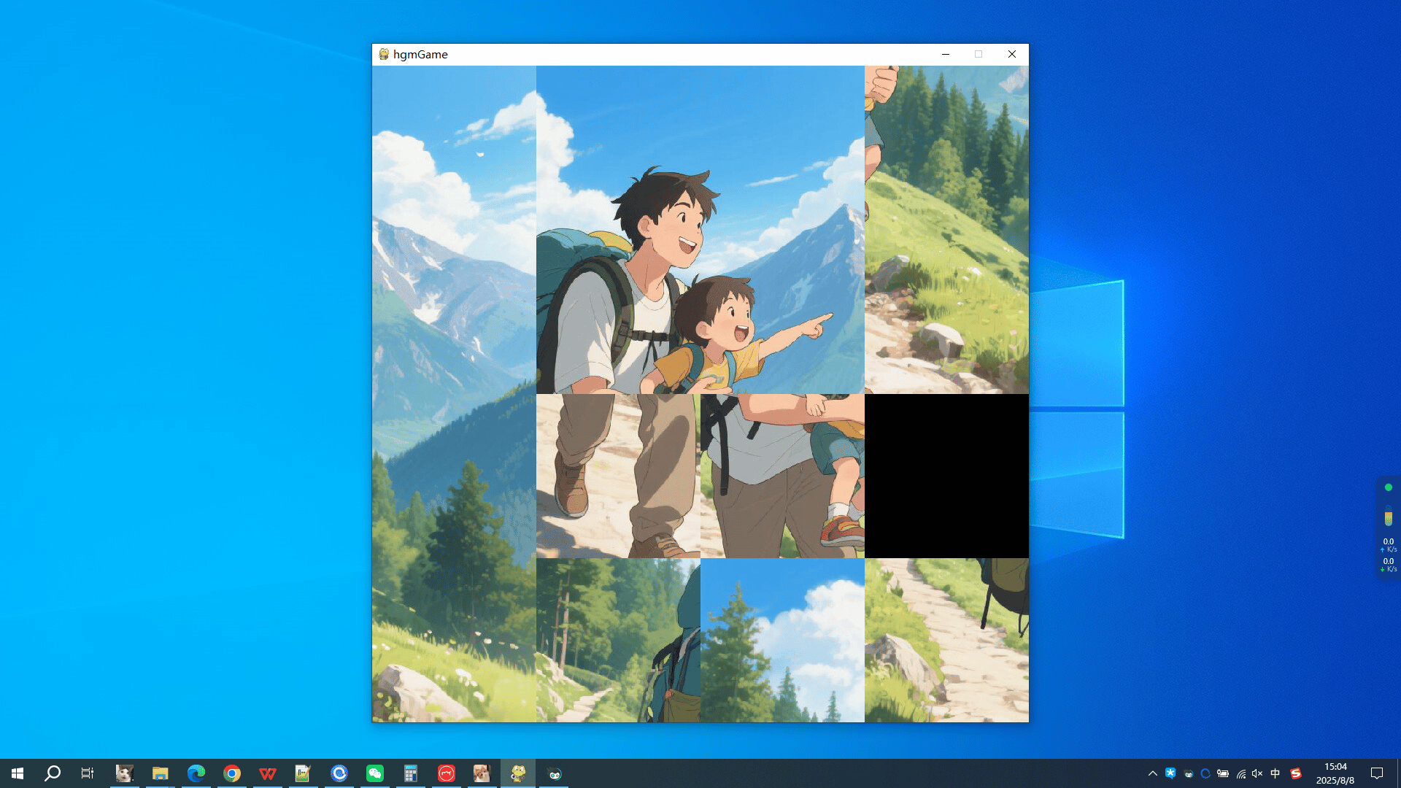Open Microsoft Edge from taskbar

click(196, 773)
